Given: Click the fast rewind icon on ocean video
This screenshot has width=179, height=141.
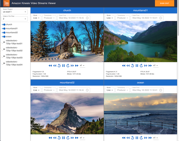Looking at the screenshot, I should click(x=124, y=138).
